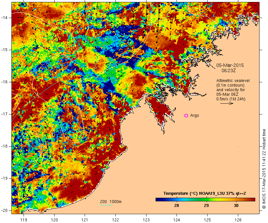Click the '05-Mar-2015' date label
The height and width of the screenshot is (223, 268).
230,65
